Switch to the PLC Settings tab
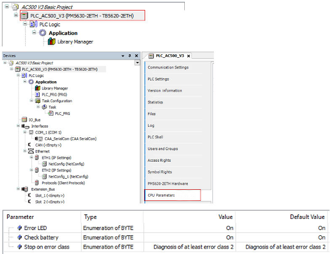330x254 pixels. [x=158, y=79]
